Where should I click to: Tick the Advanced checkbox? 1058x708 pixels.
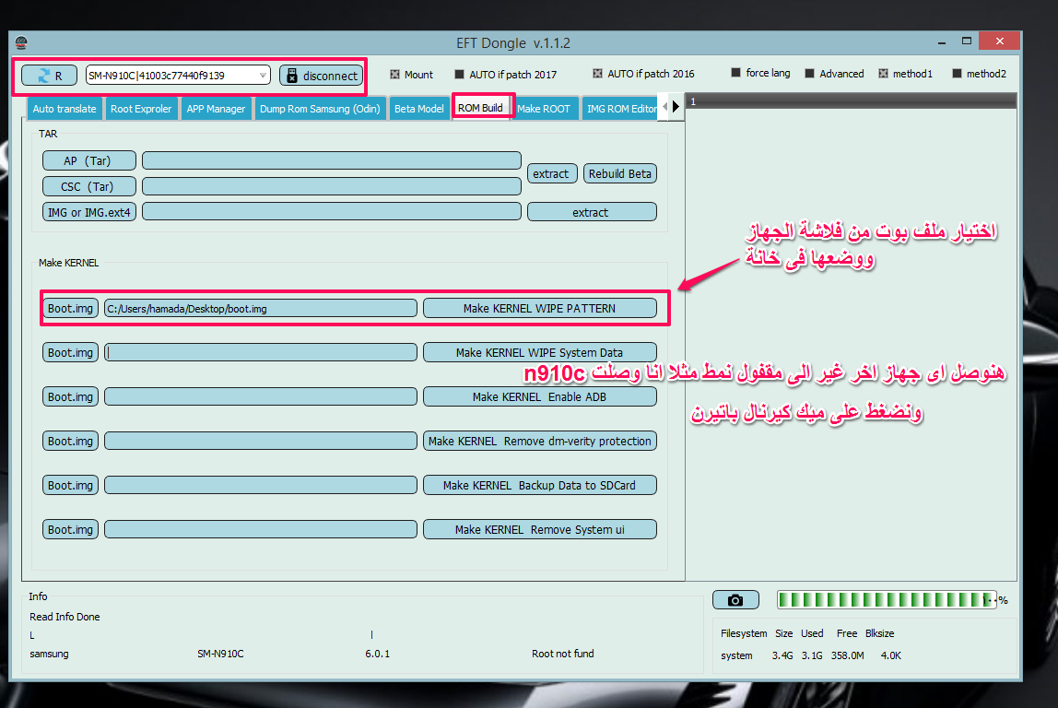809,73
